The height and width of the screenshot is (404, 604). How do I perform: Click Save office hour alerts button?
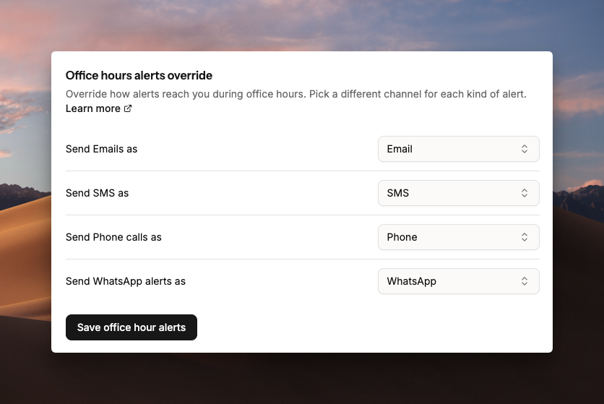[x=131, y=327]
